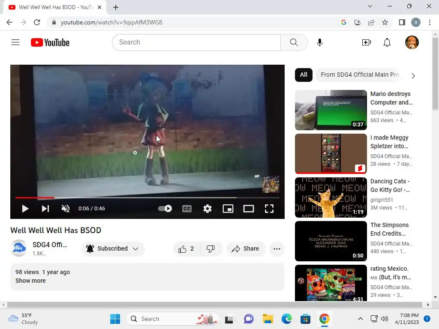Like the video
This screenshot has width=439, height=329.
pyautogui.click(x=186, y=249)
